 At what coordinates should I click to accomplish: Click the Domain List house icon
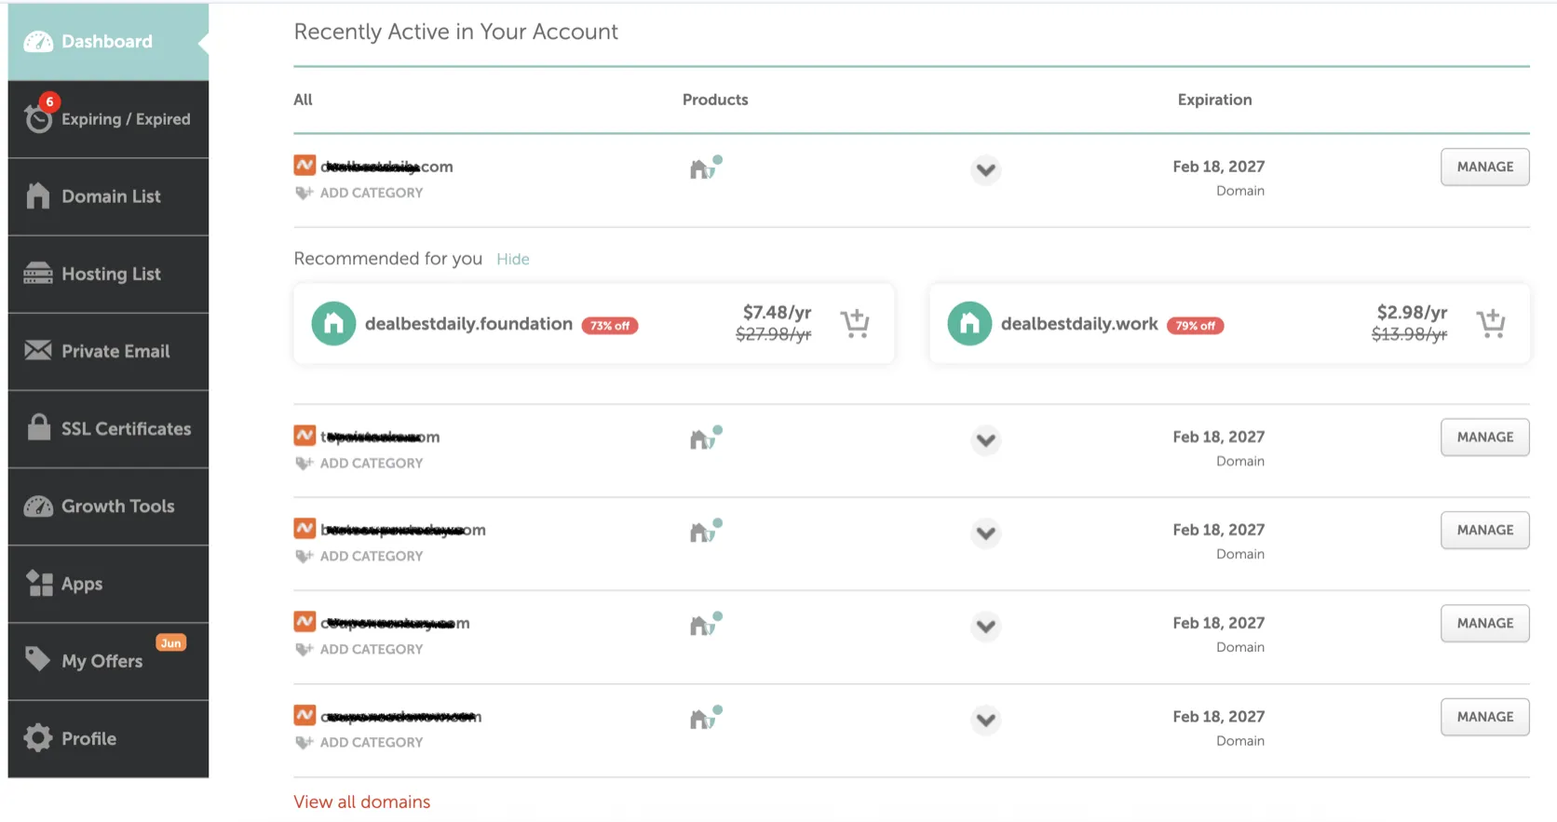coord(38,195)
